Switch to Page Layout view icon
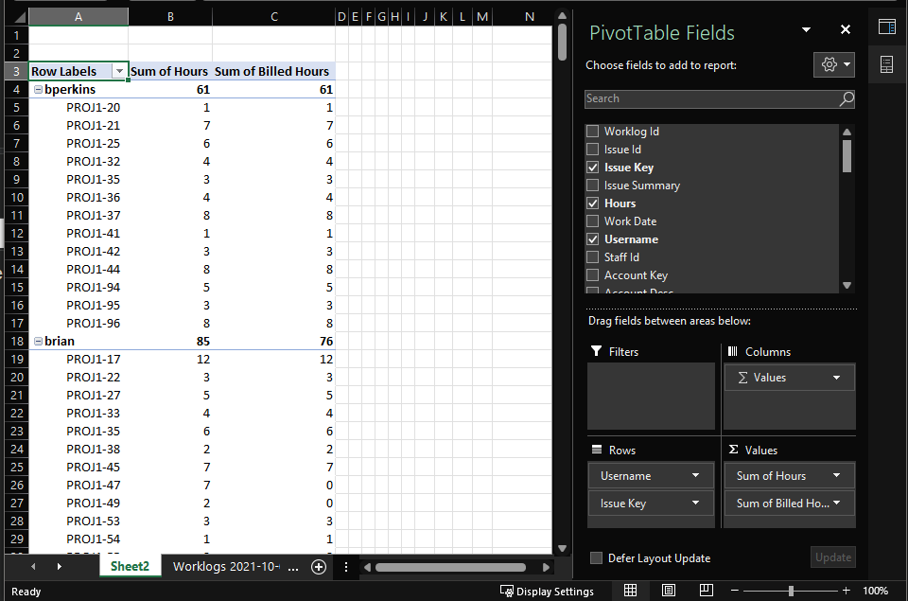This screenshot has height=601, width=908. [x=669, y=591]
